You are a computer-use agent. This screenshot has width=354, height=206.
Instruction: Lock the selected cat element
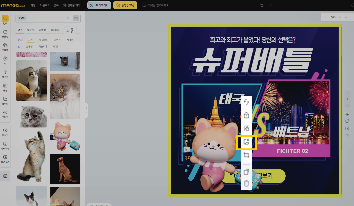tap(246, 115)
